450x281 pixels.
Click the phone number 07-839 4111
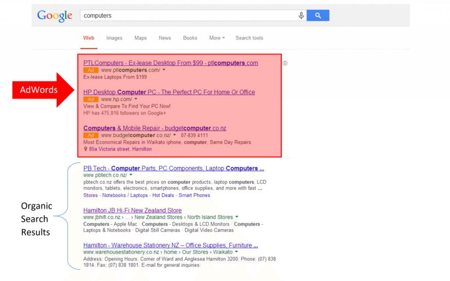[x=194, y=135]
